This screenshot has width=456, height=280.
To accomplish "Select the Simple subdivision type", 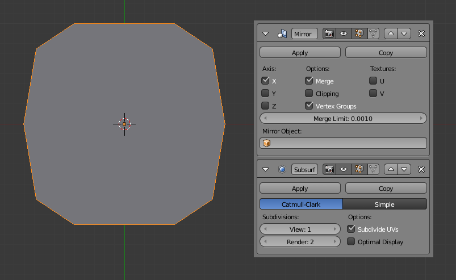I will point(384,204).
